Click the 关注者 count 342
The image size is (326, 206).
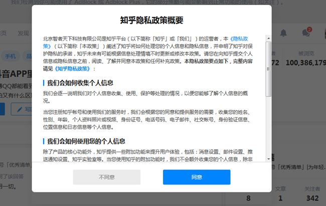point(312,198)
